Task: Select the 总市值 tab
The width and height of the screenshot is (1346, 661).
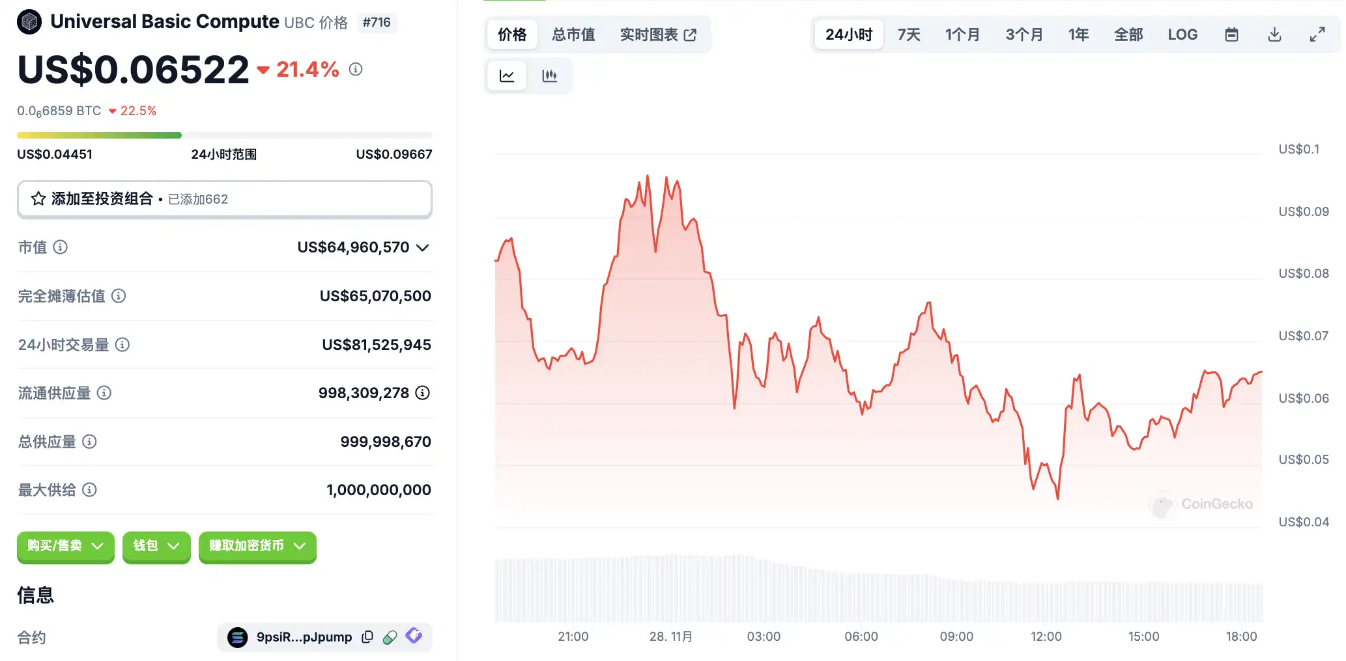Action: click(x=573, y=34)
